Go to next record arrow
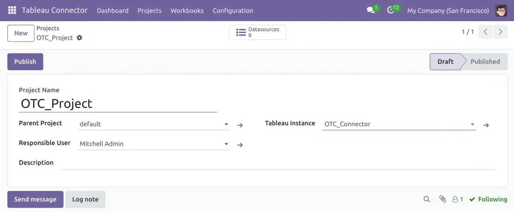The width and height of the screenshot is (514, 212). (x=500, y=32)
